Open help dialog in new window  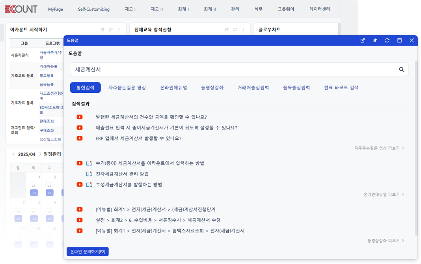(363, 40)
